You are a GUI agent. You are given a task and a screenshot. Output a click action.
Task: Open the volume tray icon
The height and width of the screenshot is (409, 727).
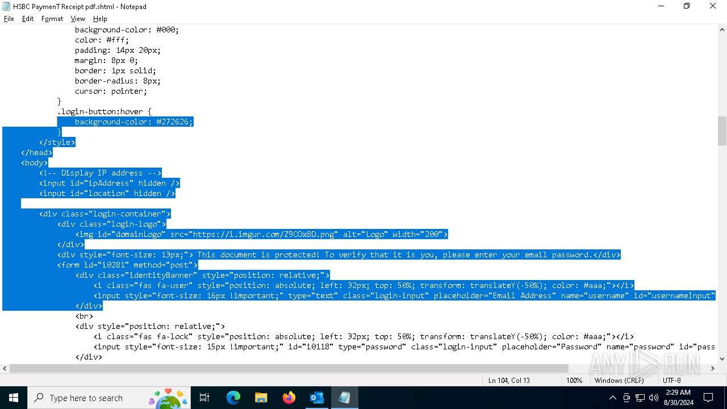pyautogui.click(x=654, y=398)
